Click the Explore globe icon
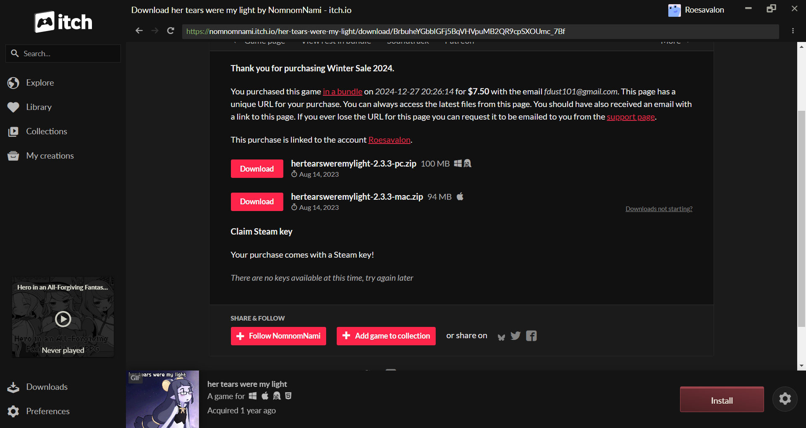This screenshot has width=806, height=428. click(13, 83)
